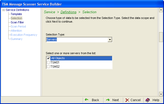Viewport: 164px width, 104px height.
Task: Click the vertical scrollbar thumb
Action: 161,37
